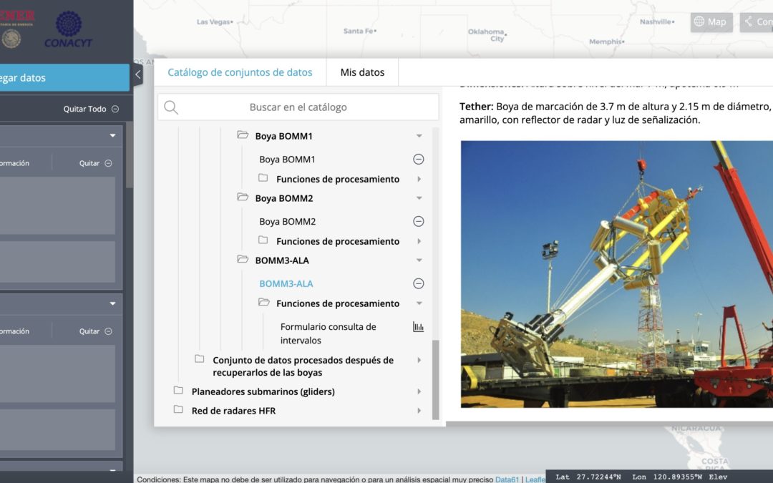Click the catalog tree scrollbar
Image resolution: width=773 pixels, height=483 pixels.
pos(435,379)
